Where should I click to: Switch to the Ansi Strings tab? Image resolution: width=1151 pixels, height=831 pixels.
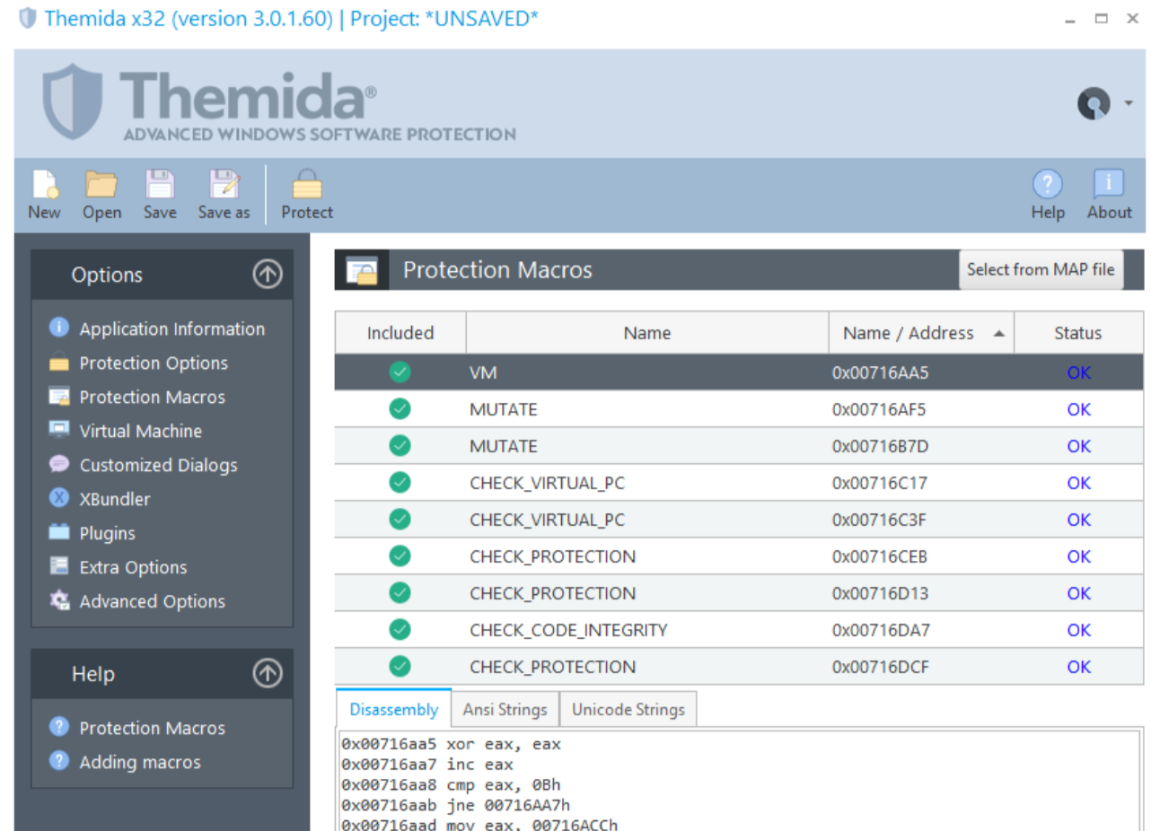coord(505,709)
